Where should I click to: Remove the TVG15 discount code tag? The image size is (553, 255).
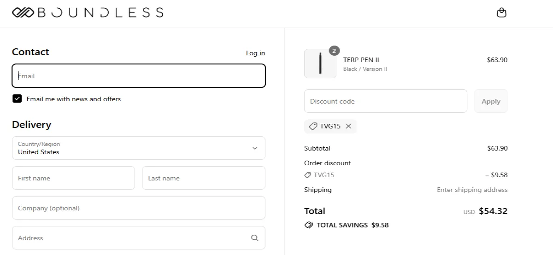[348, 126]
